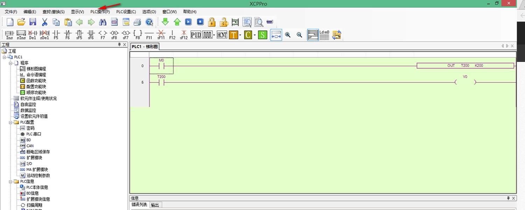Viewport: 525px width, 210px height.
Task: Click the green upload-from-PLC arrow icon
Action: (x=177, y=22)
